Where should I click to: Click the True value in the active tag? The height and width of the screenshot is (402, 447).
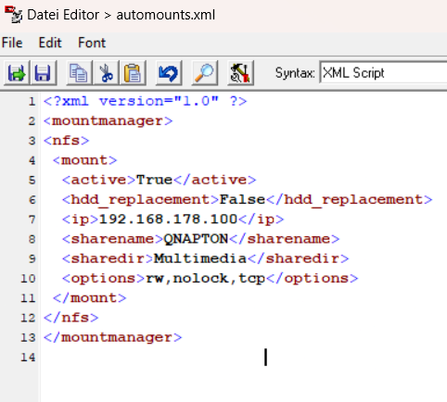click(x=154, y=180)
